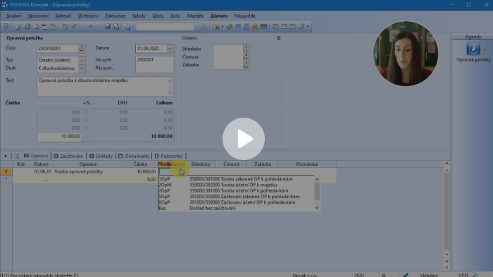
Task: Click the printer icon in toolbar
Action: (27, 27)
